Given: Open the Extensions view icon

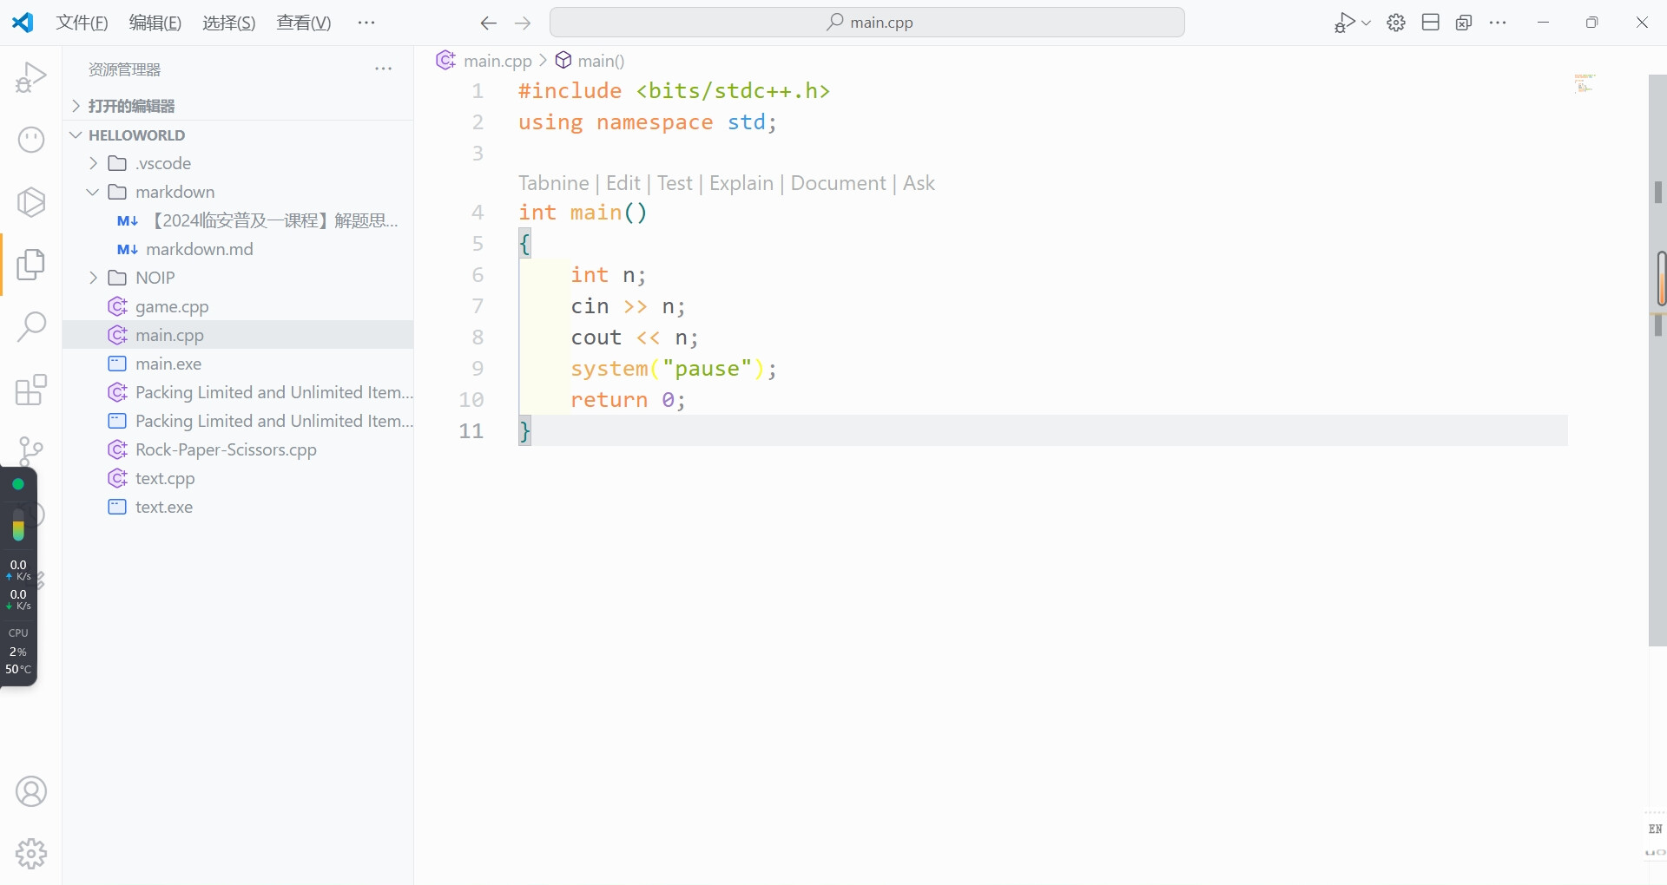Looking at the screenshot, I should click(x=31, y=390).
